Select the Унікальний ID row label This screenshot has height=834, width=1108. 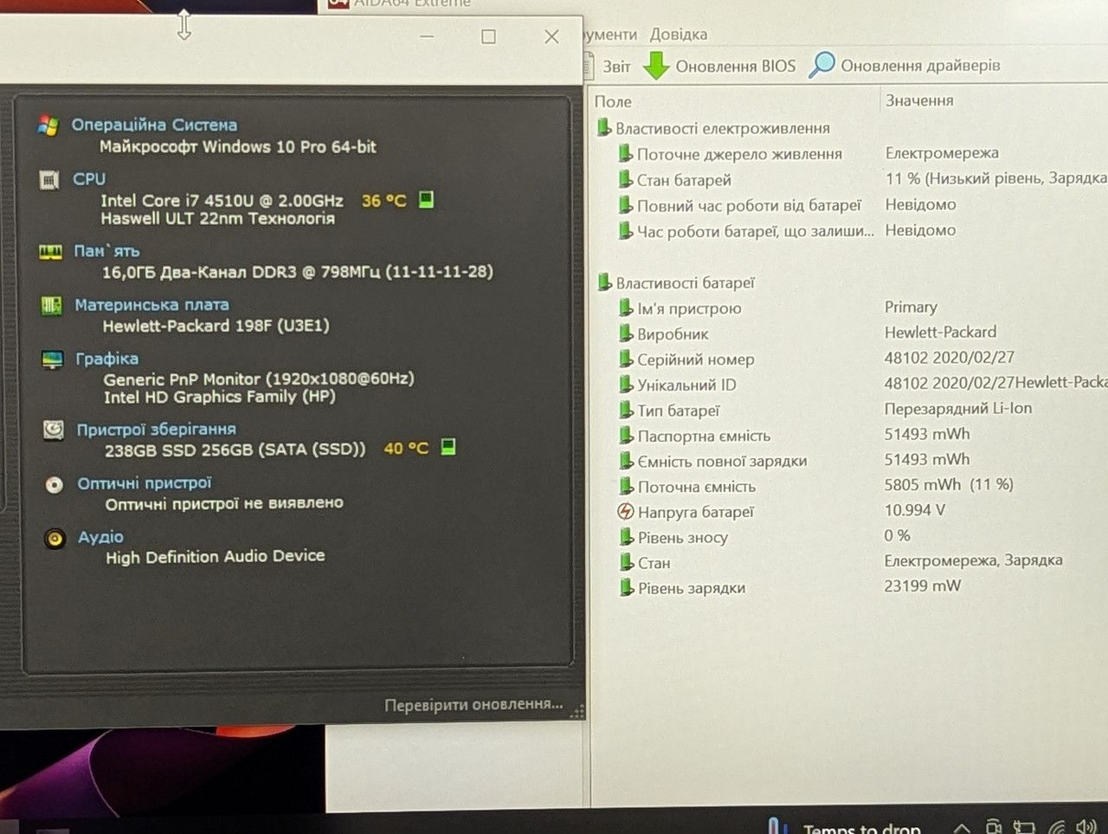(687, 385)
